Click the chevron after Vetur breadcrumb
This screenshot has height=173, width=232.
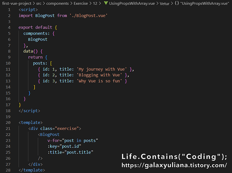coord(172,3)
